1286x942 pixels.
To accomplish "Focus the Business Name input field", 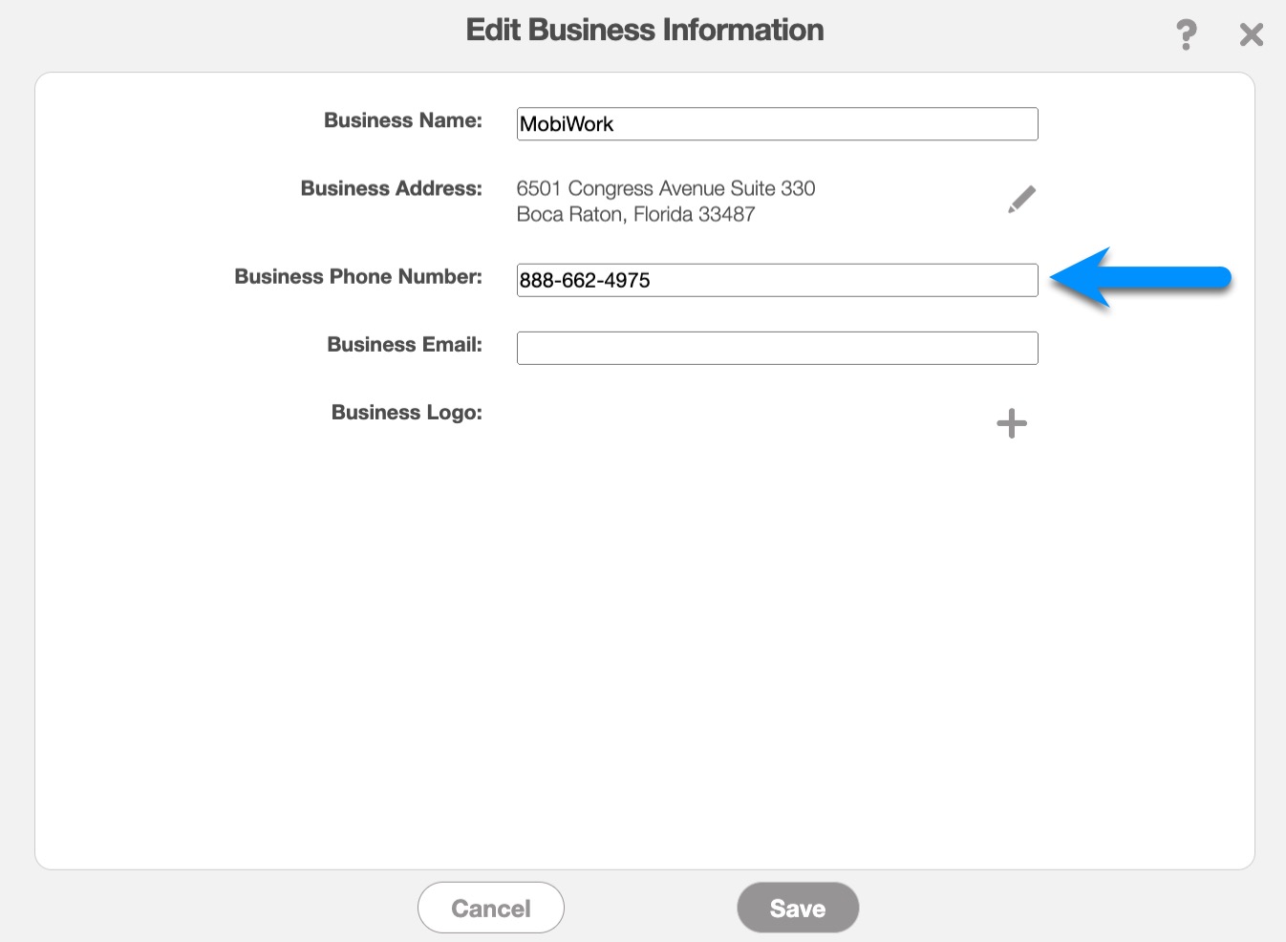I will click(x=776, y=124).
